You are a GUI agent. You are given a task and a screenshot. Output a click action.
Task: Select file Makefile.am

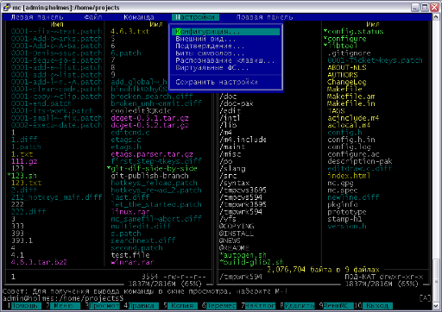pyautogui.click(x=351, y=97)
